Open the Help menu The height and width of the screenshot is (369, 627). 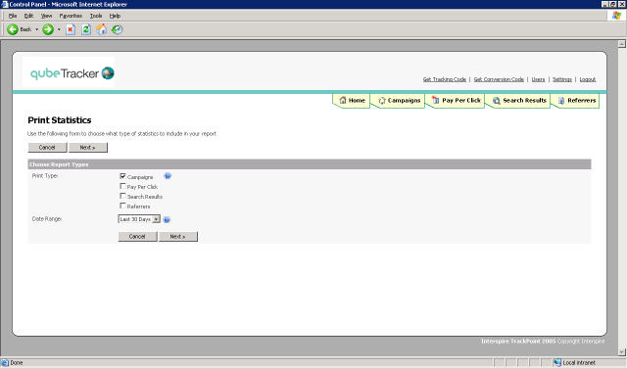[x=115, y=16]
